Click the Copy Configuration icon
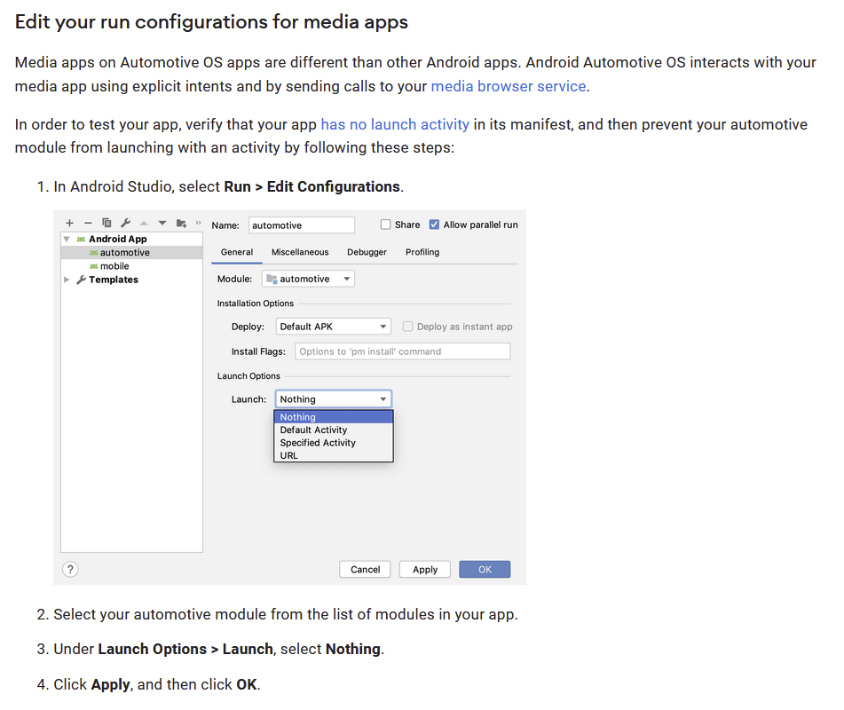 coord(106,224)
